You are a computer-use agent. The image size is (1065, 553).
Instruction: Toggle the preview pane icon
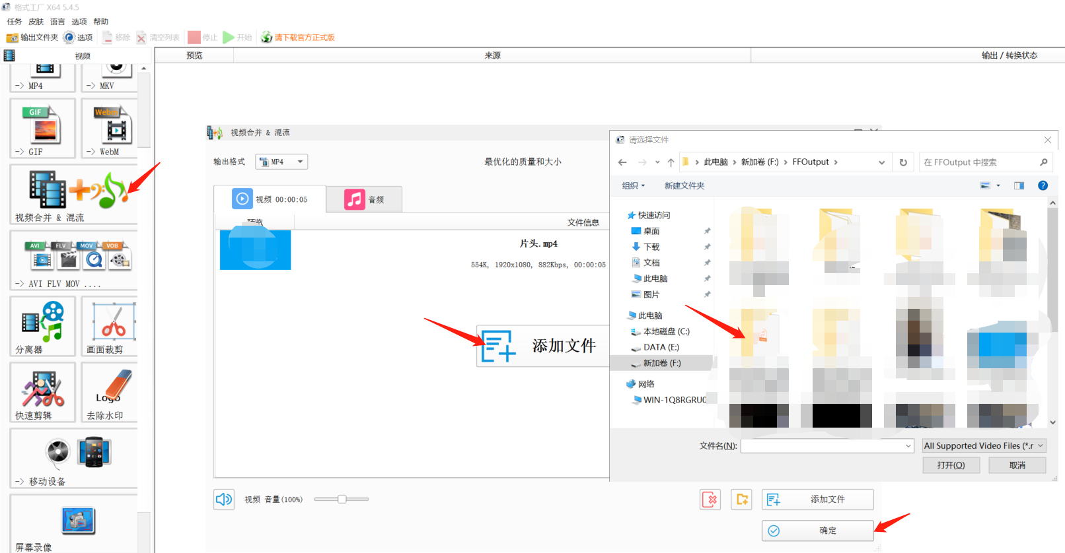point(1019,185)
